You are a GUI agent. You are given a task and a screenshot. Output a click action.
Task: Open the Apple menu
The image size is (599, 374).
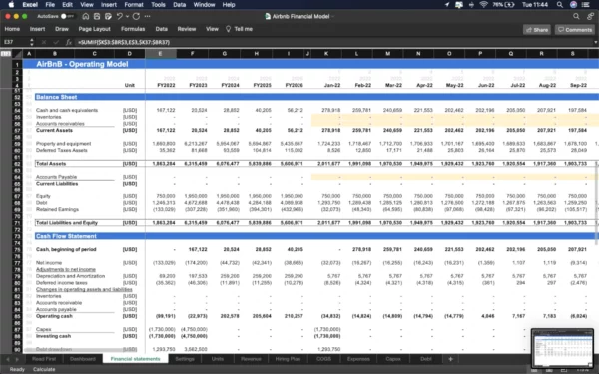point(11,5)
